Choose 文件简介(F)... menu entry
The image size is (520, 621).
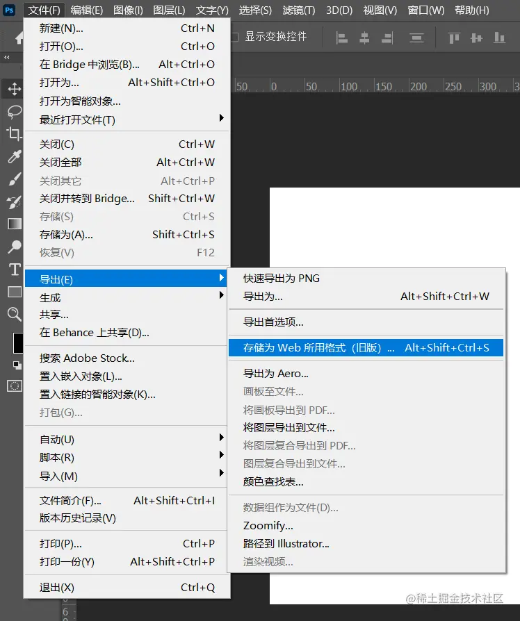coord(126,501)
